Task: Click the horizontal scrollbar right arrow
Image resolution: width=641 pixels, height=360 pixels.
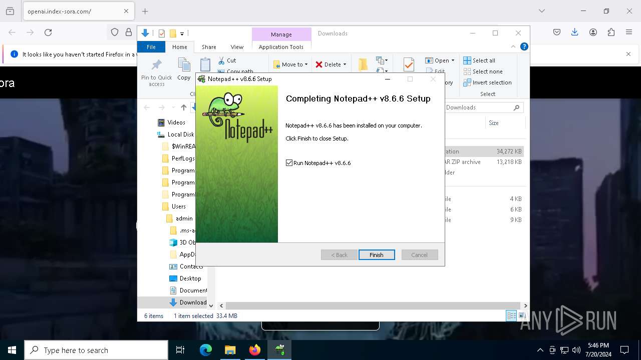Action: pos(525,305)
